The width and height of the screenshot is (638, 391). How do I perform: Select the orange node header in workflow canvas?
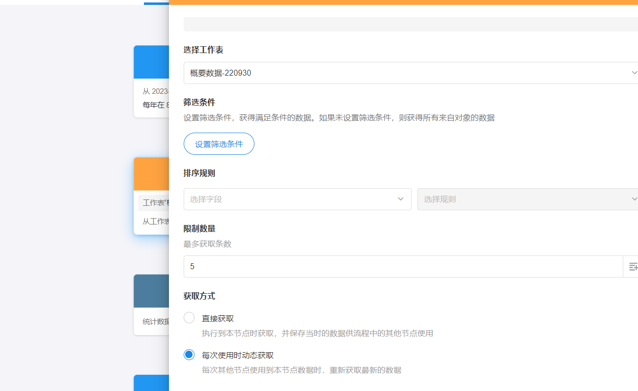151,174
